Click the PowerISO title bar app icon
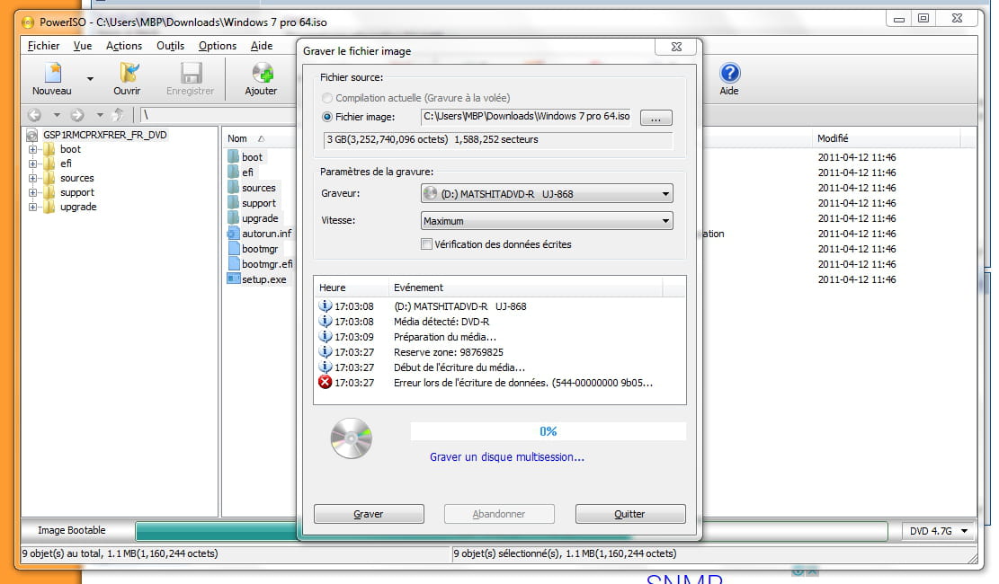 (x=28, y=22)
